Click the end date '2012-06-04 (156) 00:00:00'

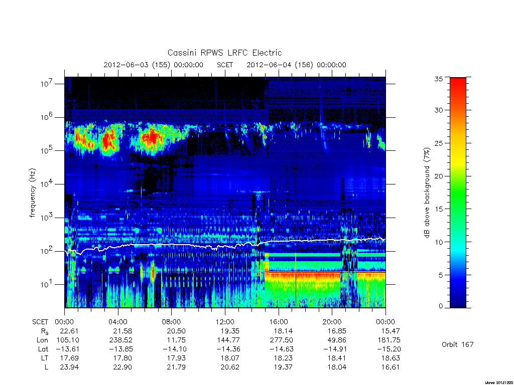click(296, 65)
